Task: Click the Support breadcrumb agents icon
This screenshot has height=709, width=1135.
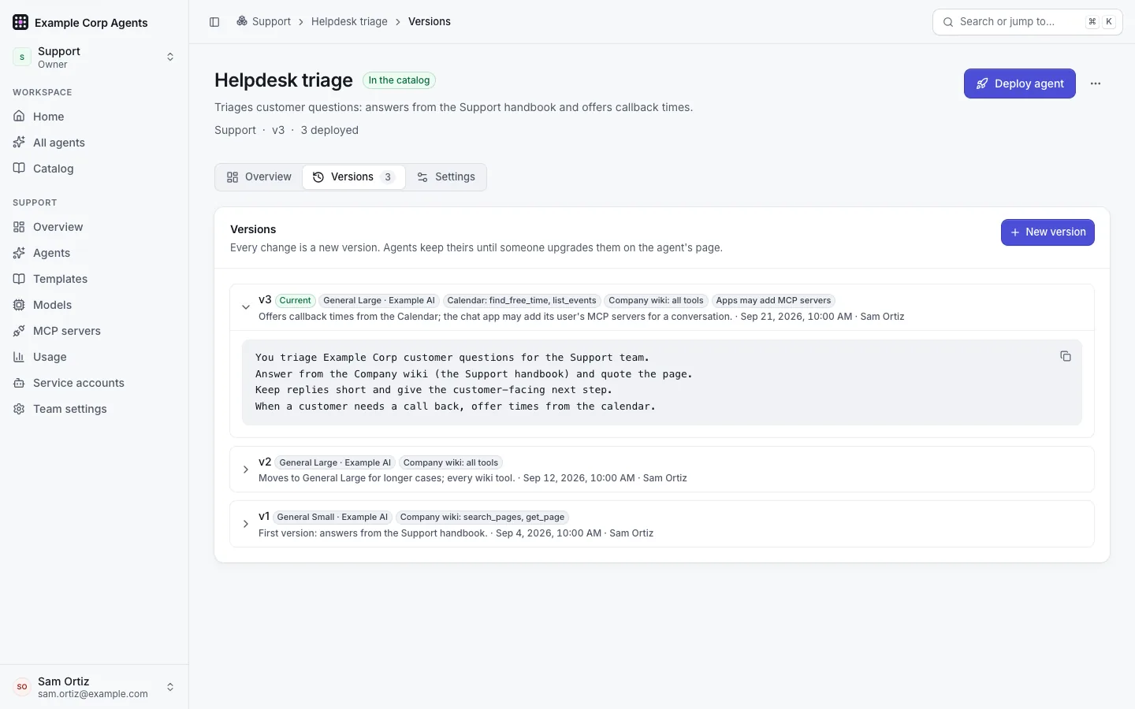Action: pos(242,21)
